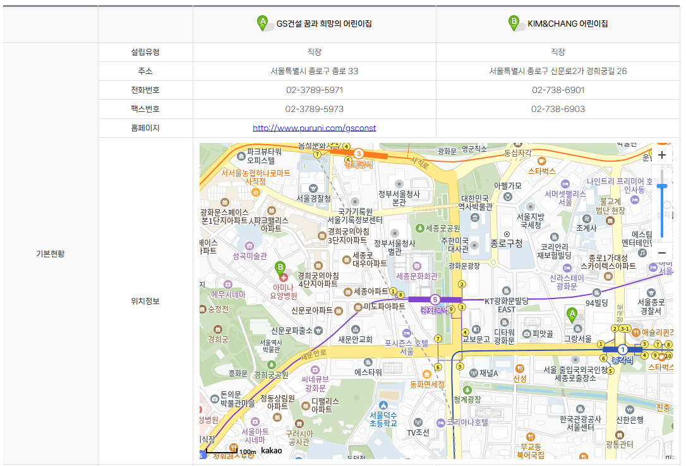The height and width of the screenshot is (466, 686).
Task: Click fax number 02-3789-5973
Action: tap(314, 109)
